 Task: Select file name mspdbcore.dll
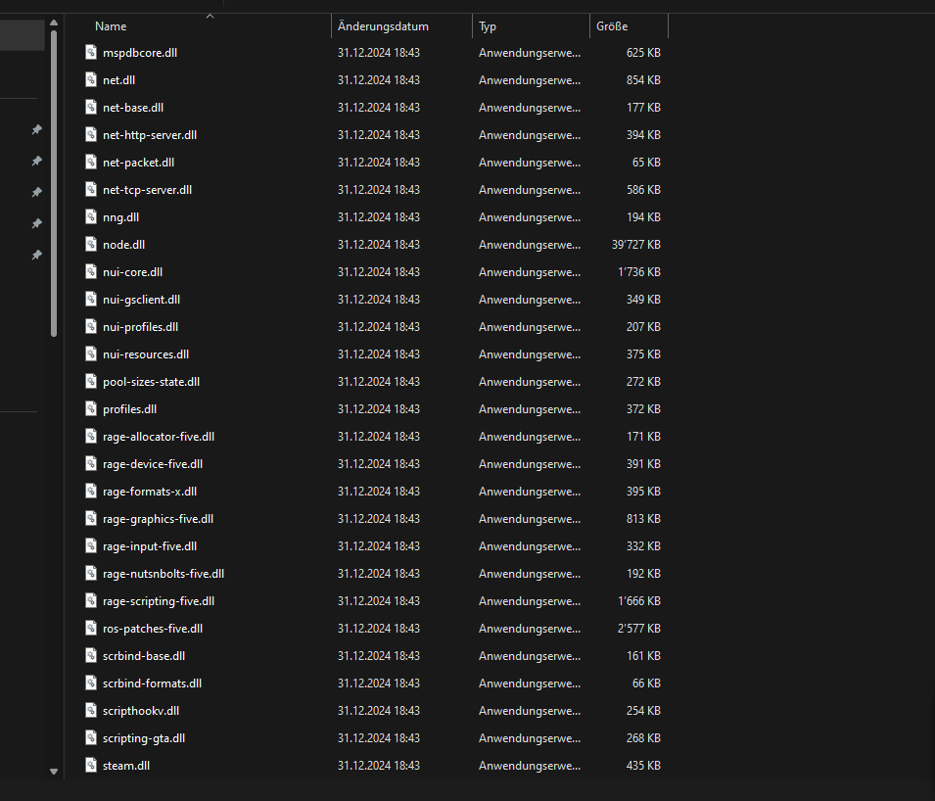pos(140,53)
